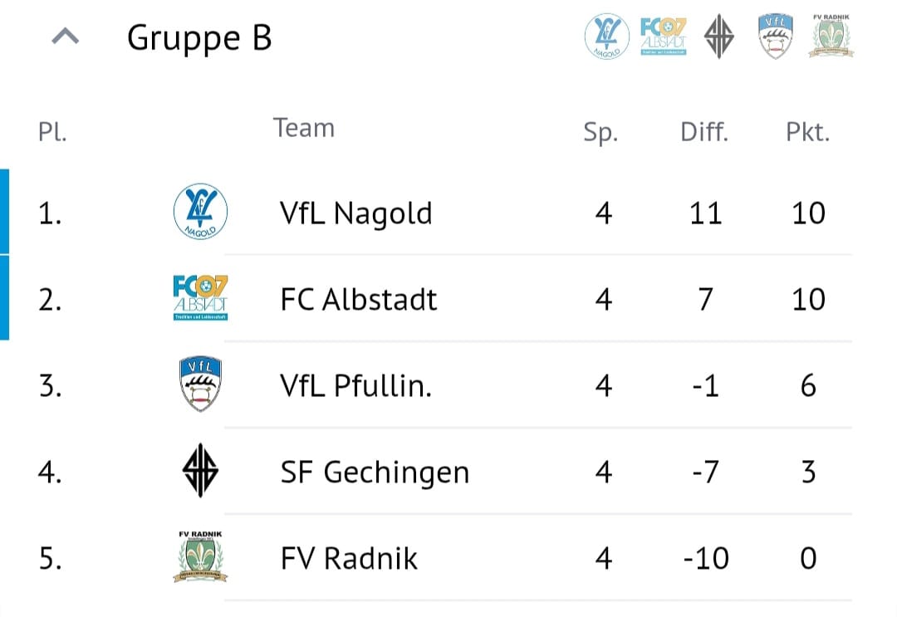The height and width of the screenshot is (617, 897).
Task: Click the SF Gechingen logo in fourth row
Action: click(200, 471)
